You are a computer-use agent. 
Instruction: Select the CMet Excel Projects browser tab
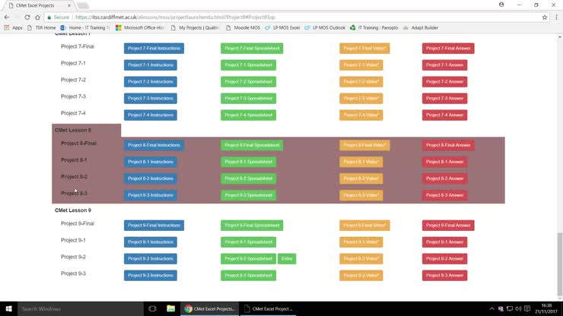38,5
